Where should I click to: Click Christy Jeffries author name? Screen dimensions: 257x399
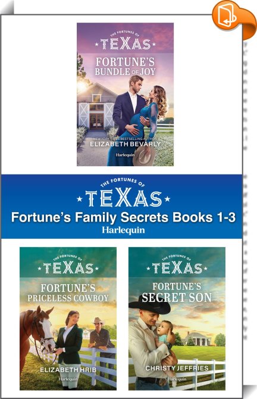point(177,368)
